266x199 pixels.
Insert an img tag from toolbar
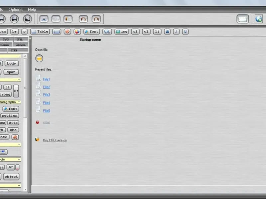[x=121, y=32]
